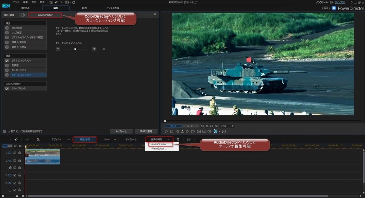Click the plus button of enhancement level
The image size is (365, 198).
pyautogui.click(x=94, y=49)
